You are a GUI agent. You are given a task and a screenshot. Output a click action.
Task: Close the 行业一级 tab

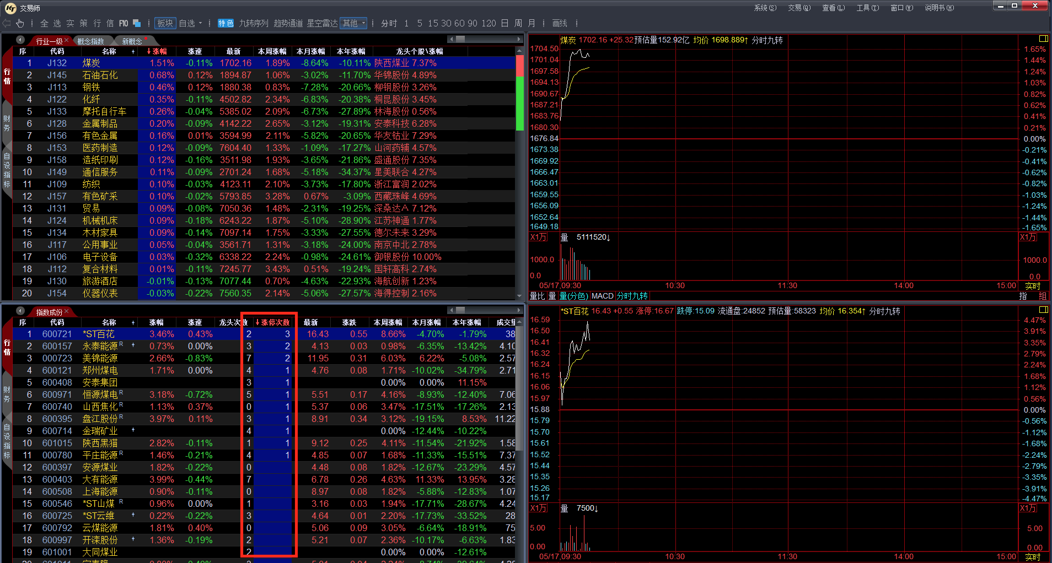click(x=67, y=41)
